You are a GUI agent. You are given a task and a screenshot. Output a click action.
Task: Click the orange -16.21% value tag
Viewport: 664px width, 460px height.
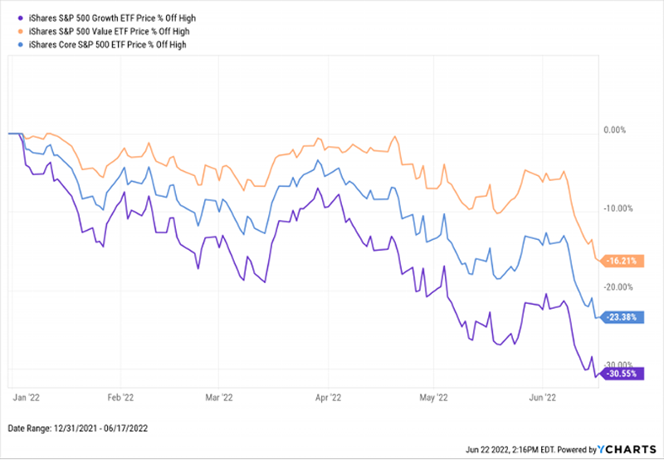click(x=623, y=261)
